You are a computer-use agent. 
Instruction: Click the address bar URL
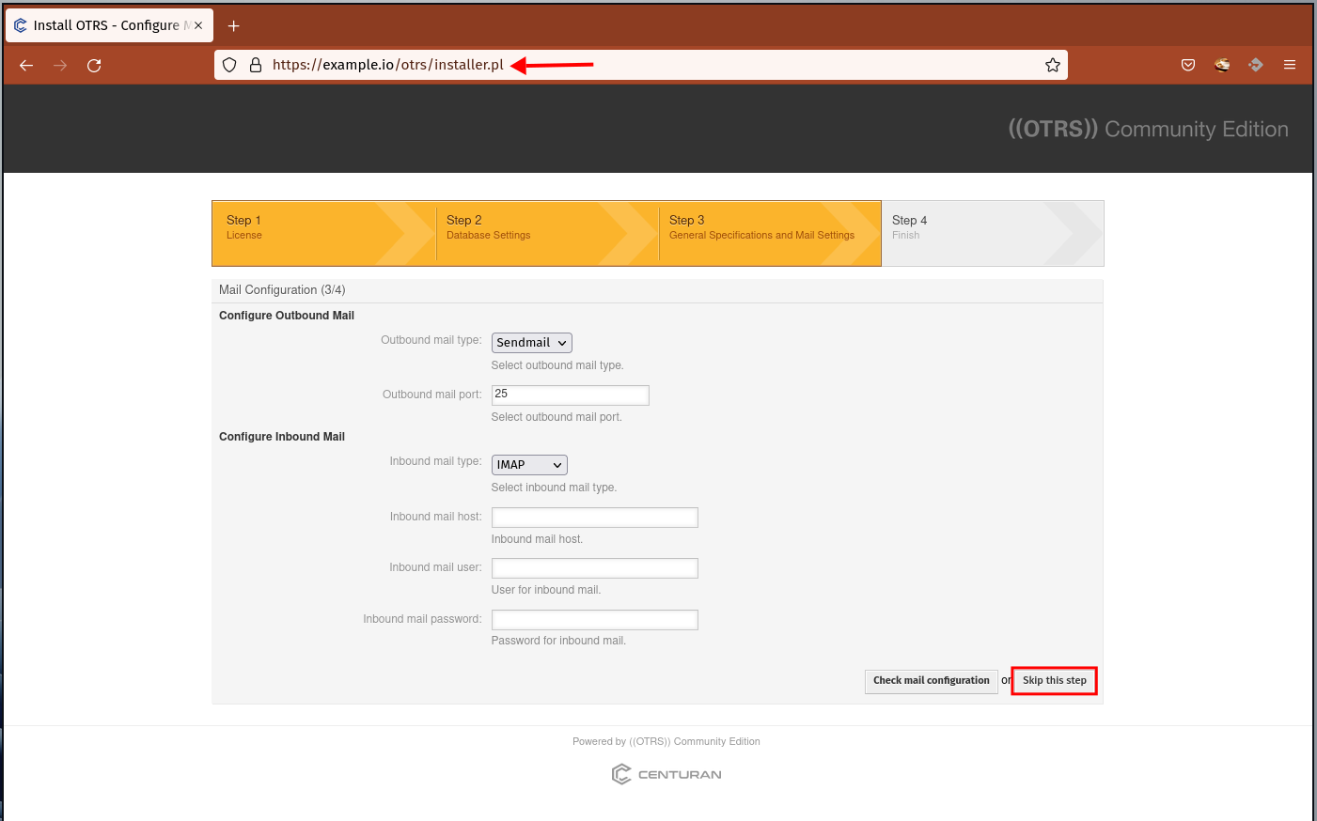click(388, 65)
